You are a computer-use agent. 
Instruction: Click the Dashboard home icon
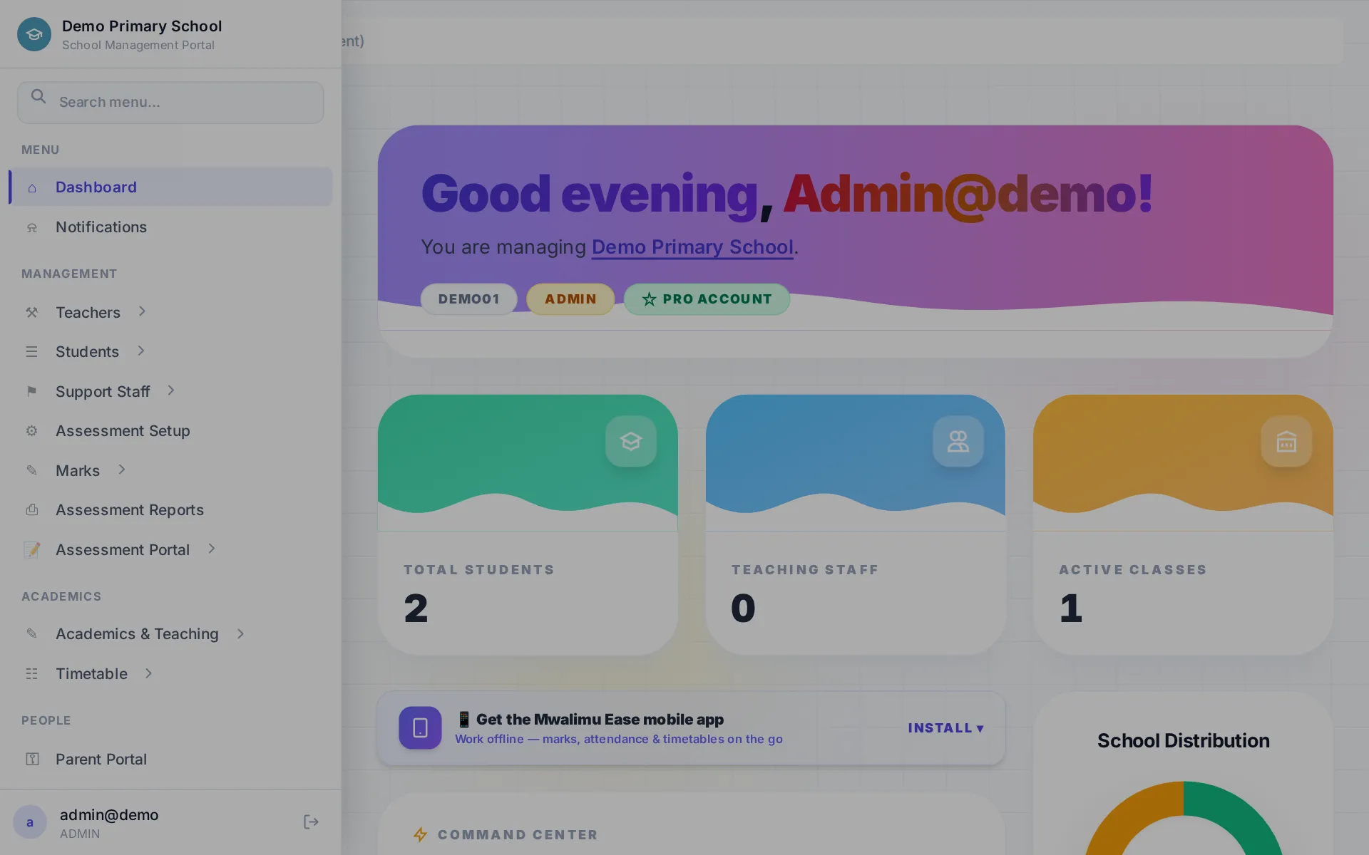(31, 187)
